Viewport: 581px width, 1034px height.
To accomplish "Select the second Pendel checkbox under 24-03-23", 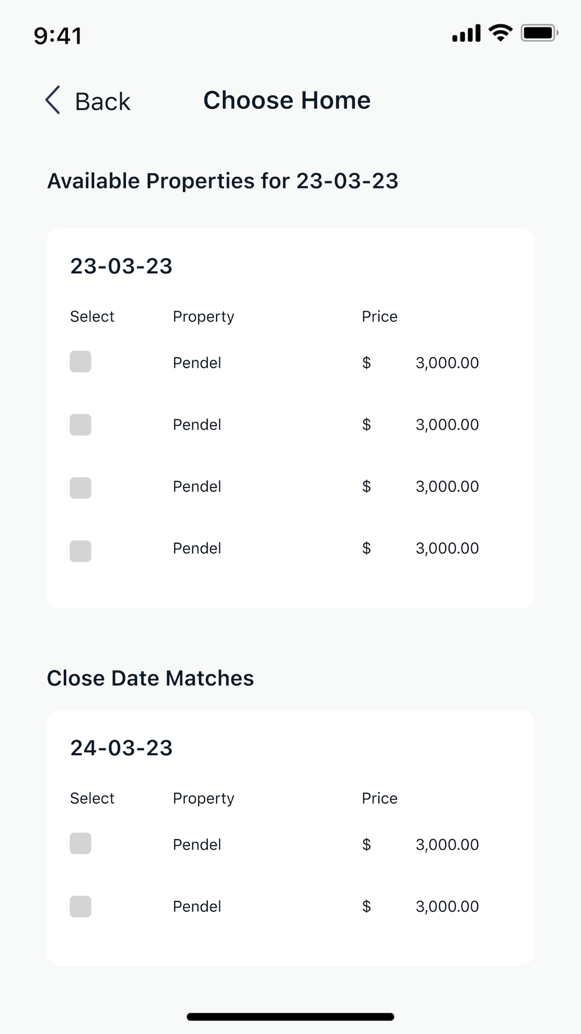I will pos(81,906).
